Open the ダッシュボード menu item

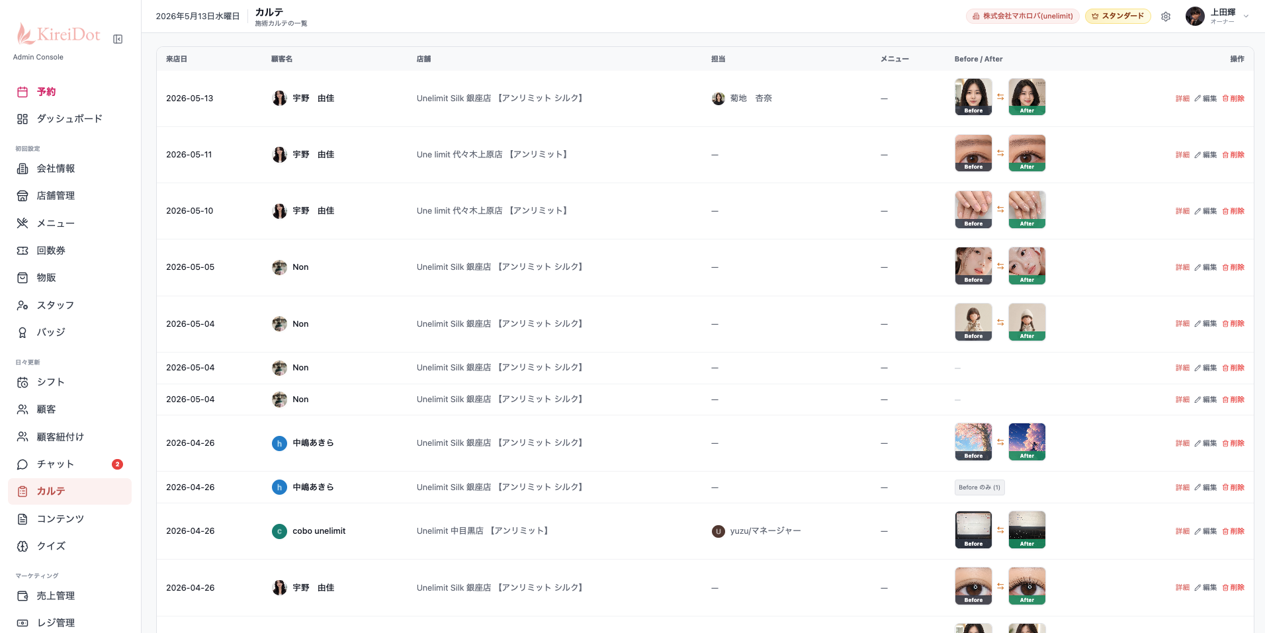coord(69,119)
